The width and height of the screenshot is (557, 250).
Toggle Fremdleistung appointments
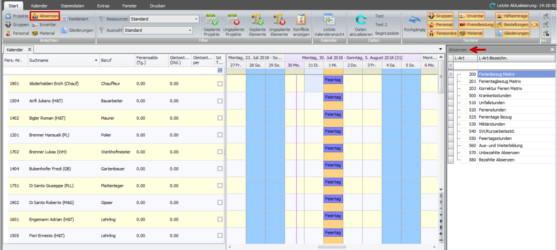click(476, 25)
